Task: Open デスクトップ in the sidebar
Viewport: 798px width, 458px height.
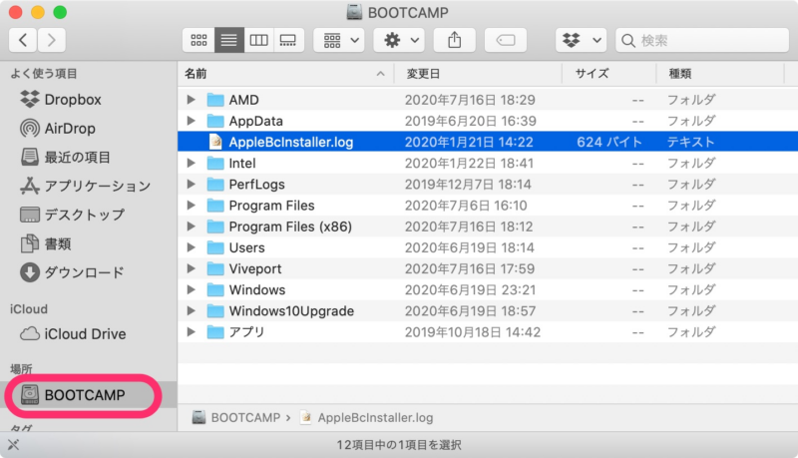Action: [72, 215]
